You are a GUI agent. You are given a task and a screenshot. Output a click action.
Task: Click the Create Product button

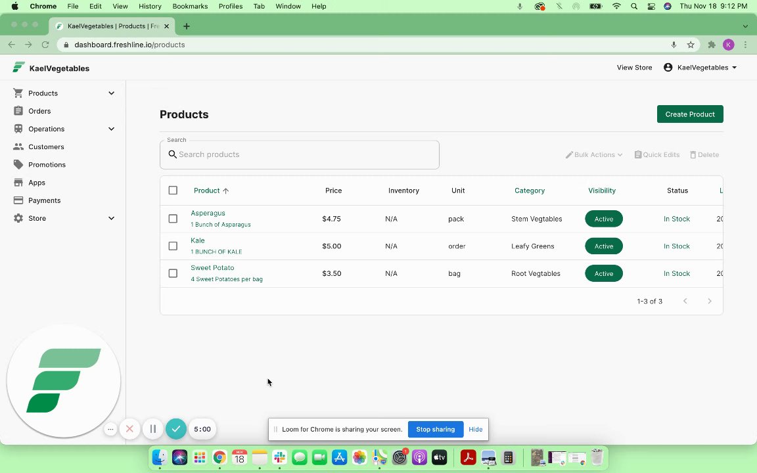[x=690, y=114]
